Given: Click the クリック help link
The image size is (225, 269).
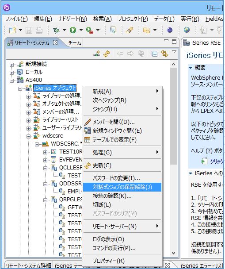Looking at the screenshot, I should click(x=217, y=161).
